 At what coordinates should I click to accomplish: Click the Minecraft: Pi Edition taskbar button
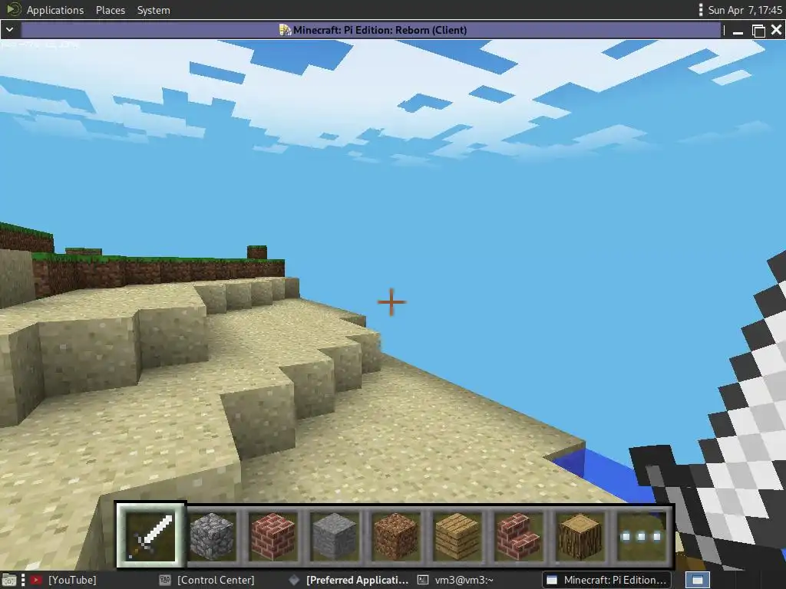coord(606,580)
